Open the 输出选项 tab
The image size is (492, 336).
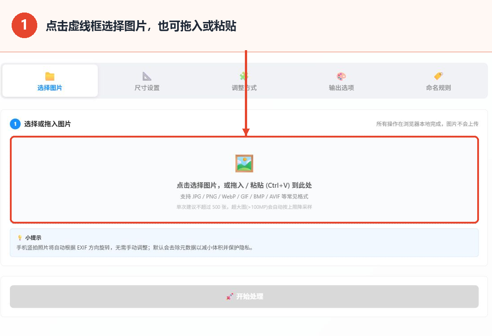click(341, 81)
